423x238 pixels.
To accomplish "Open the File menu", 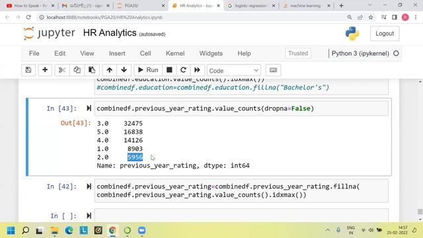I will click(x=34, y=54).
